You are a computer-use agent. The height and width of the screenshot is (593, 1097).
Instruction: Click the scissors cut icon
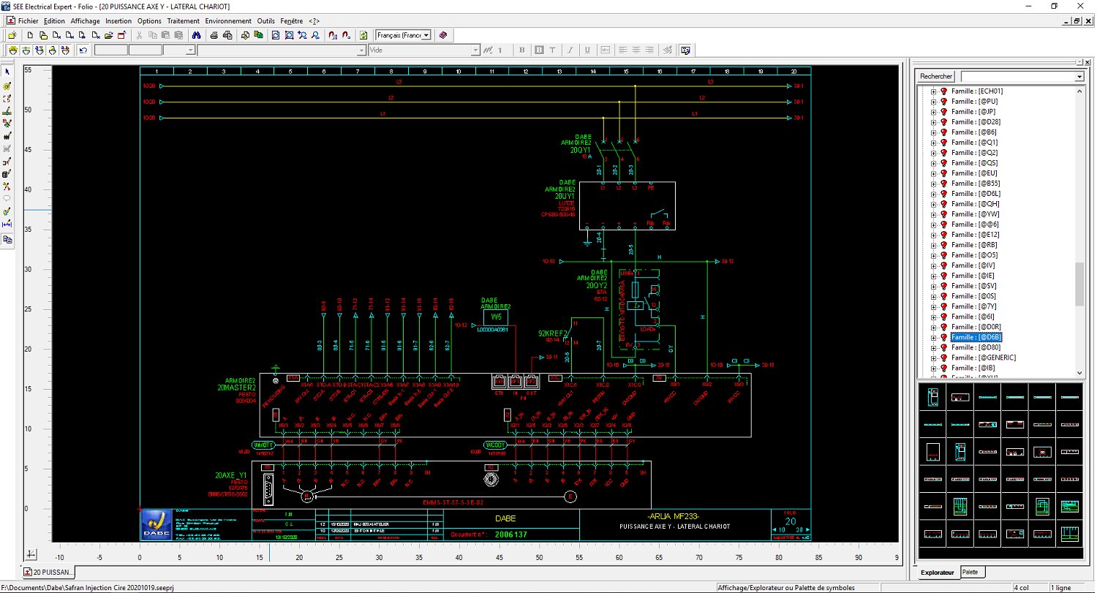[140, 35]
